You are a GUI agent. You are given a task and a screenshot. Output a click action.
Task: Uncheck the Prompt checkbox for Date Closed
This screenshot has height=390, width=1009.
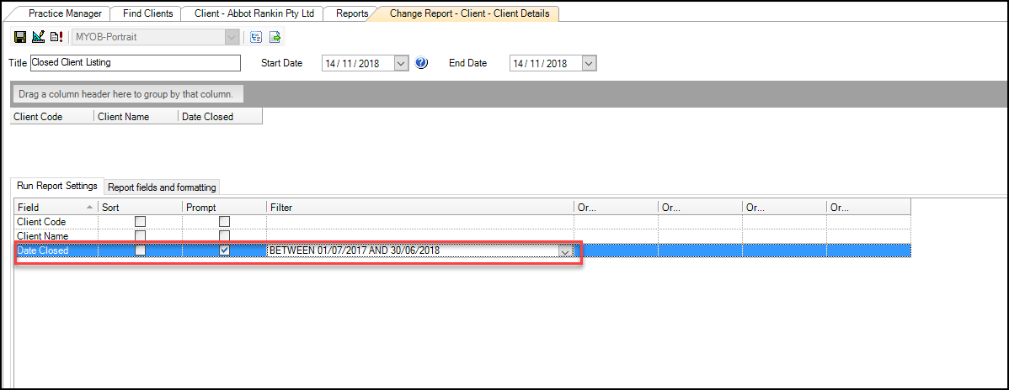224,250
